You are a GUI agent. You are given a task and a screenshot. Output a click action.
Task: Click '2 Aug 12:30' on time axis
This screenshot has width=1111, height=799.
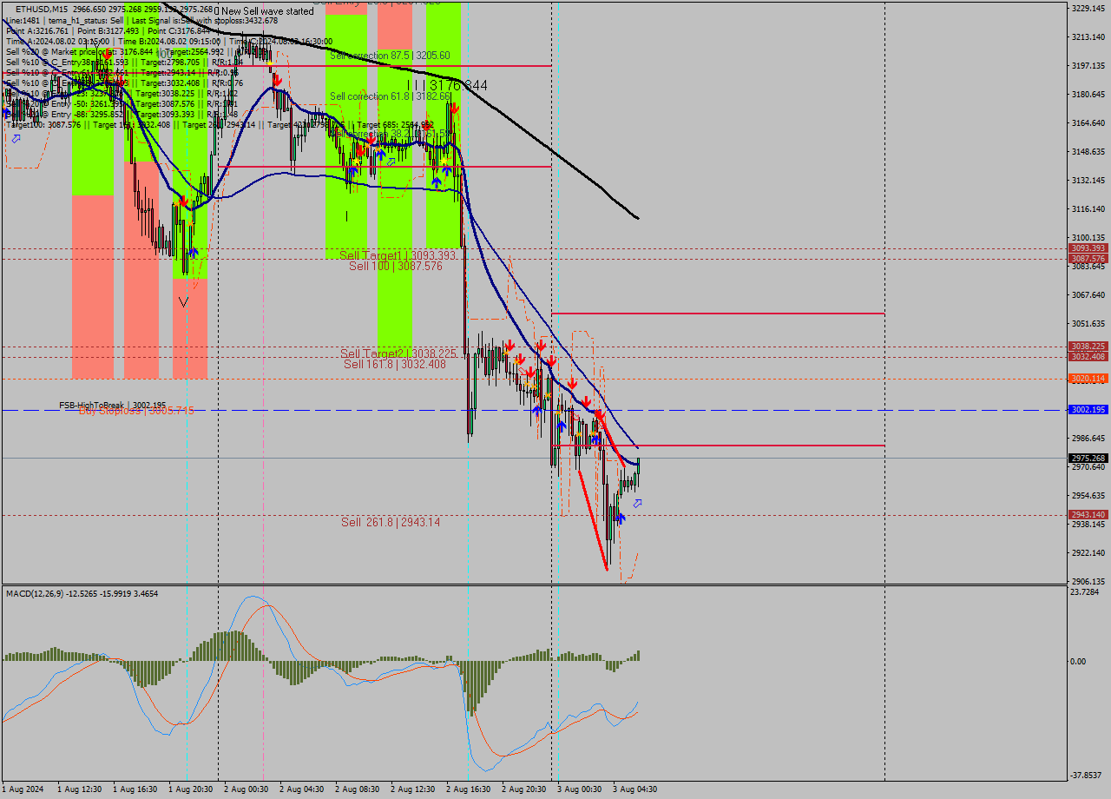[413, 789]
